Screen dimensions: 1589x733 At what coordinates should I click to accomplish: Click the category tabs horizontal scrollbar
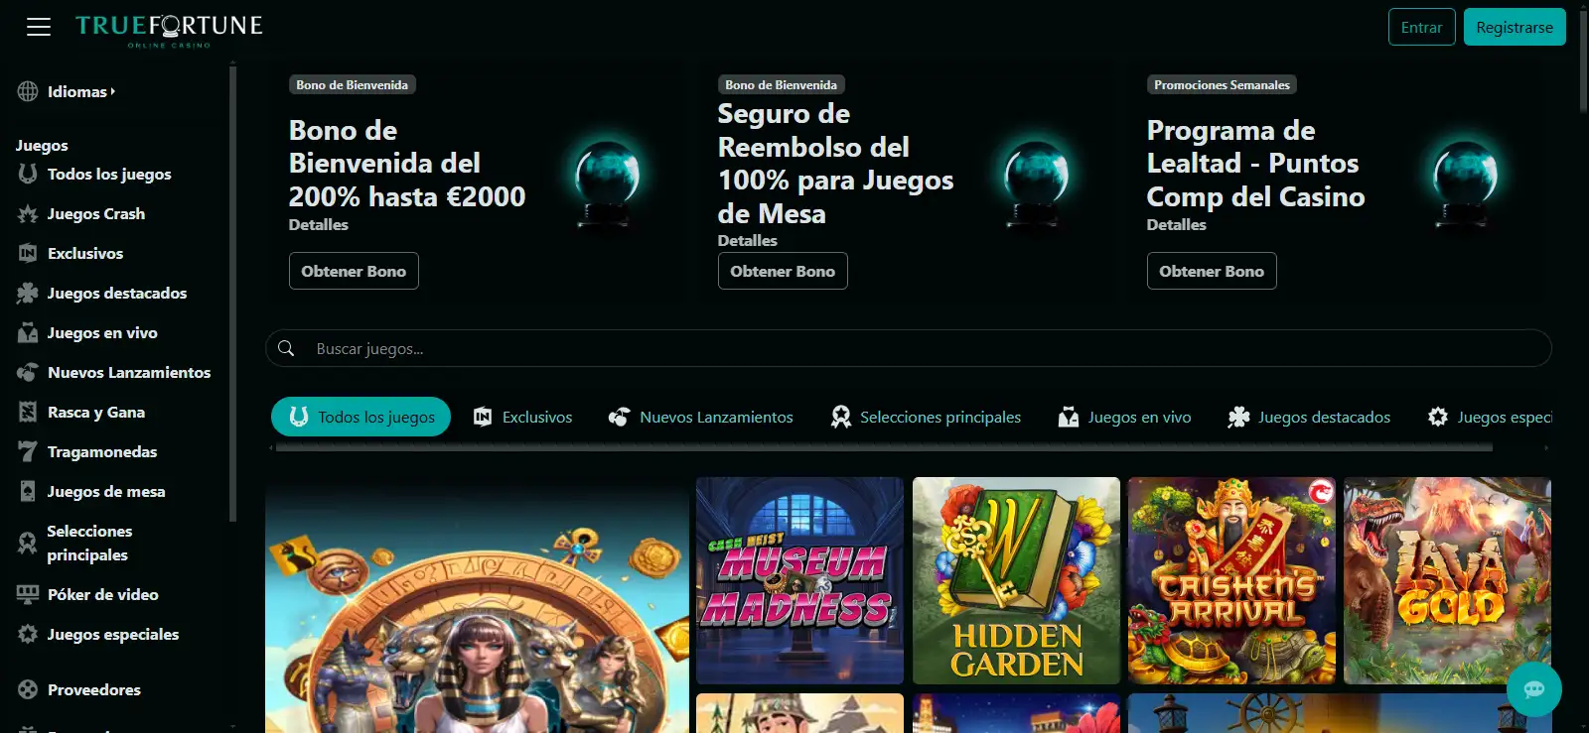(884, 447)
